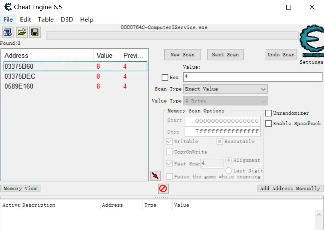Toggle the CopyOnWrite checkbox
Screen dimensions: 324x230
click(170, 152)
